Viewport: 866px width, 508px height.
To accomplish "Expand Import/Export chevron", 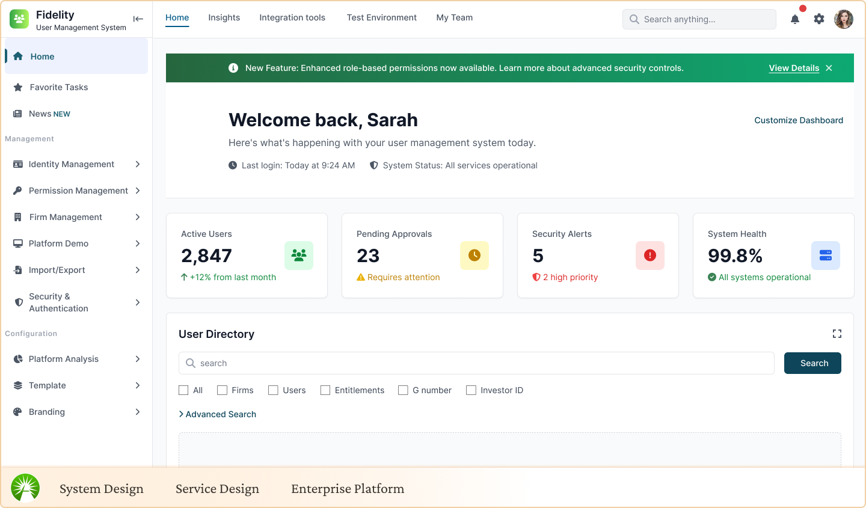I will [x=138, y=270].
